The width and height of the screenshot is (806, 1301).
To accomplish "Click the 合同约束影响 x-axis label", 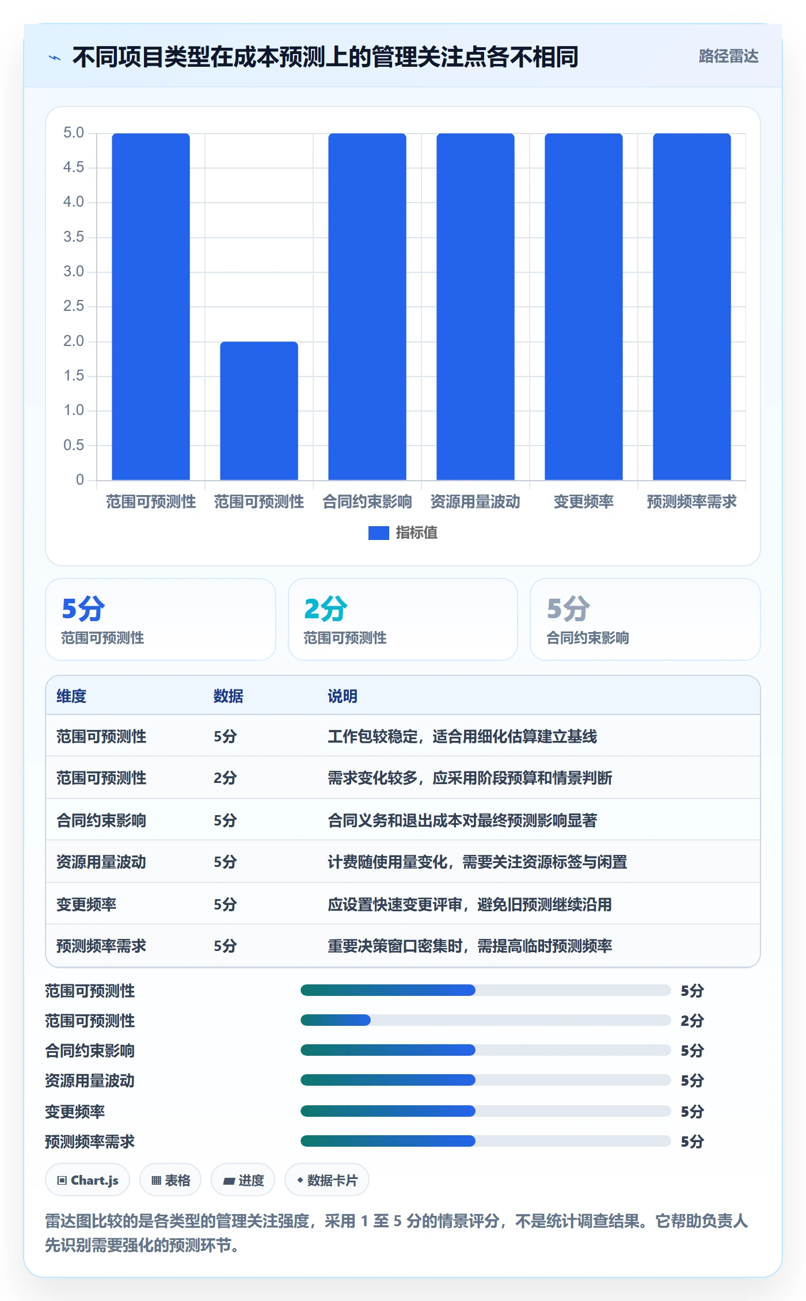I will 367,501.
